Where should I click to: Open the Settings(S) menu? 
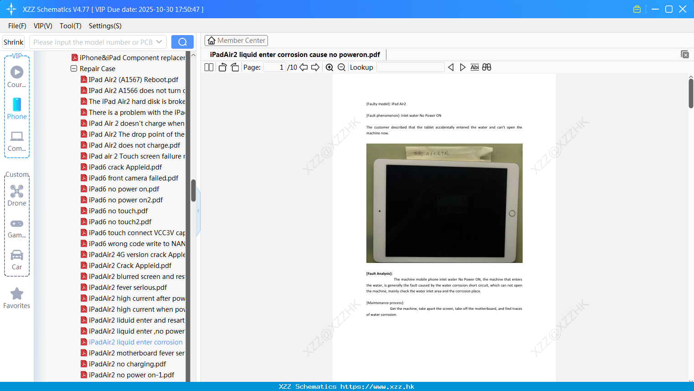pyautogui.click(x=105, y=26)
